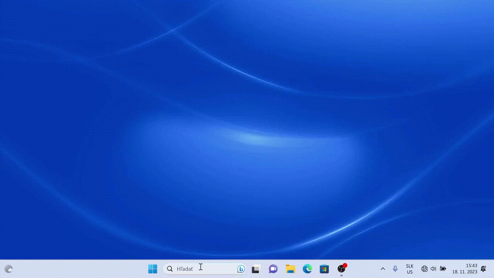Click the faint icon in the bottom-left corner
The image size is (494, 278).
point(8,269)
